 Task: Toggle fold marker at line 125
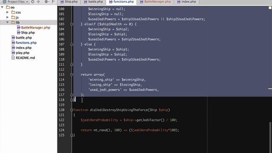(72, 135)
